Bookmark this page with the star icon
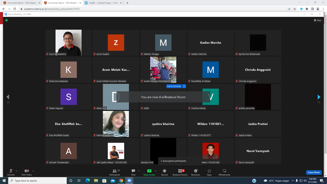 pos(294,9)
